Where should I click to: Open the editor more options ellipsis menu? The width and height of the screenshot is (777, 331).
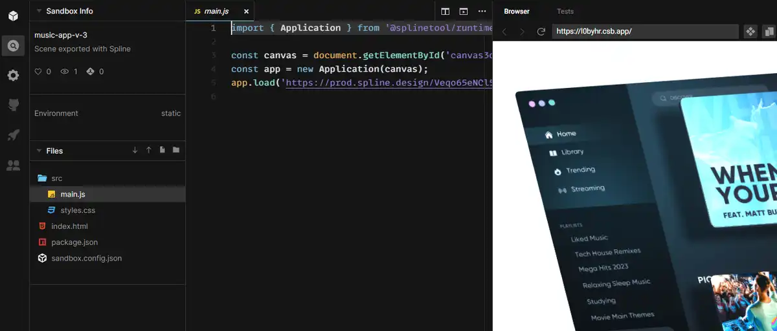482,11
